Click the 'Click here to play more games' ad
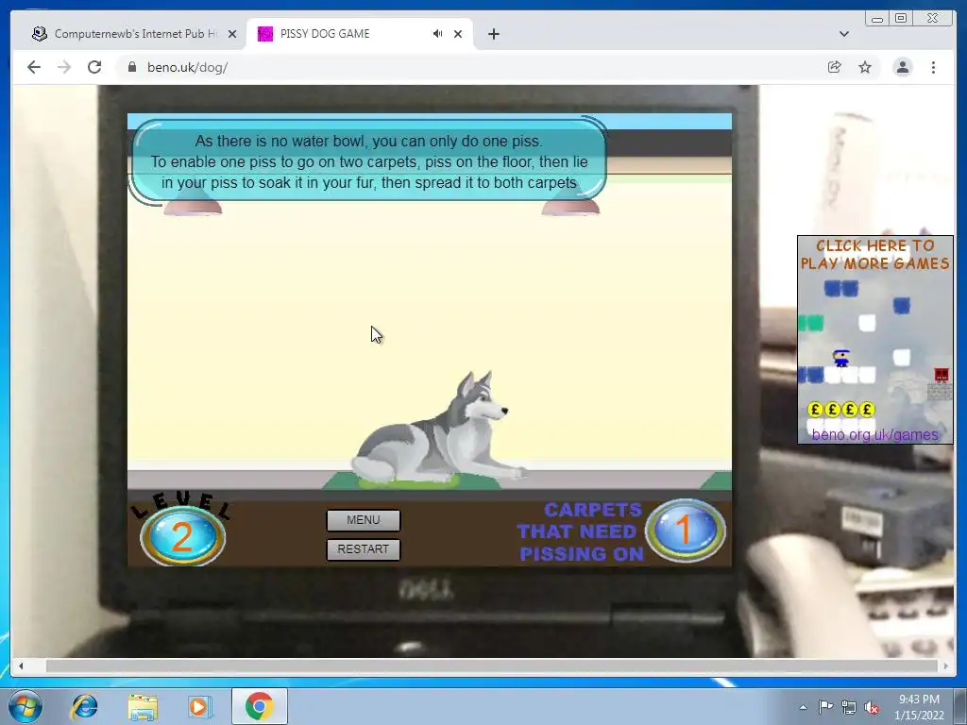The image size is (967, 725). 874,339
